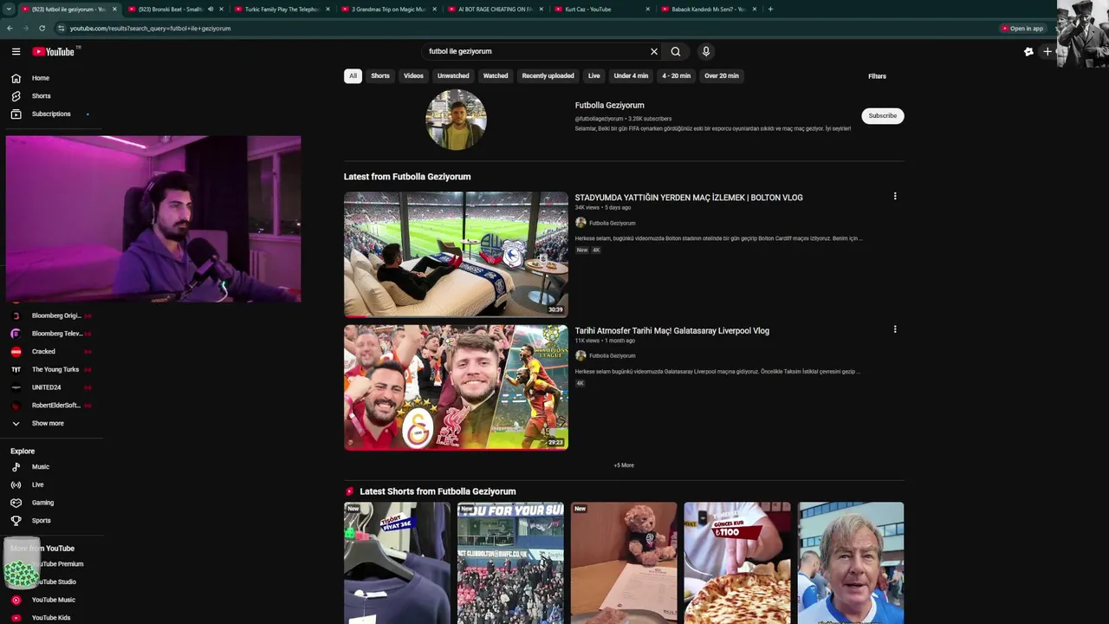Play the Bolton stadium vlog thumbnail
Image resolution: width=1109 pixels, height=624 pixels.
coord(456,254)
